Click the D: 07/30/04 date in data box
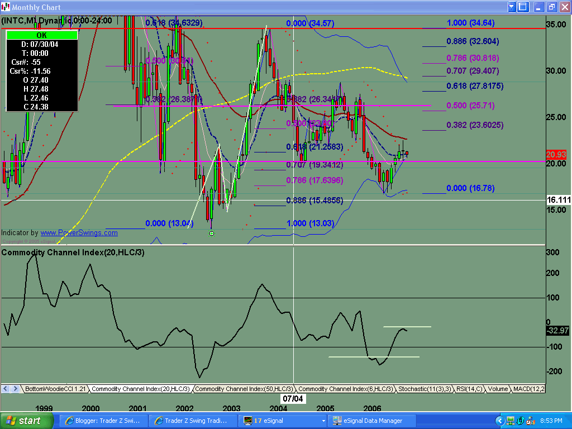 click(40, 44)
